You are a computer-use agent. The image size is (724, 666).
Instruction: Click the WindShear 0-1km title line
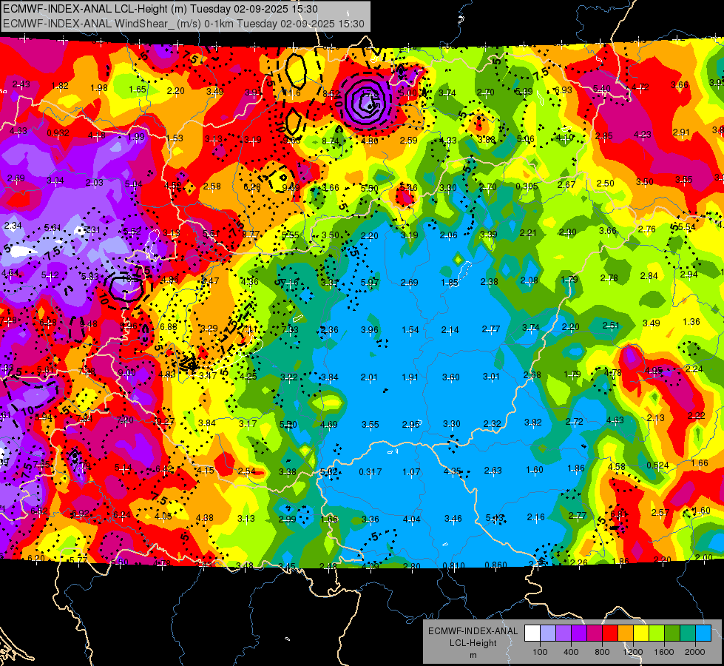[183, 24]
